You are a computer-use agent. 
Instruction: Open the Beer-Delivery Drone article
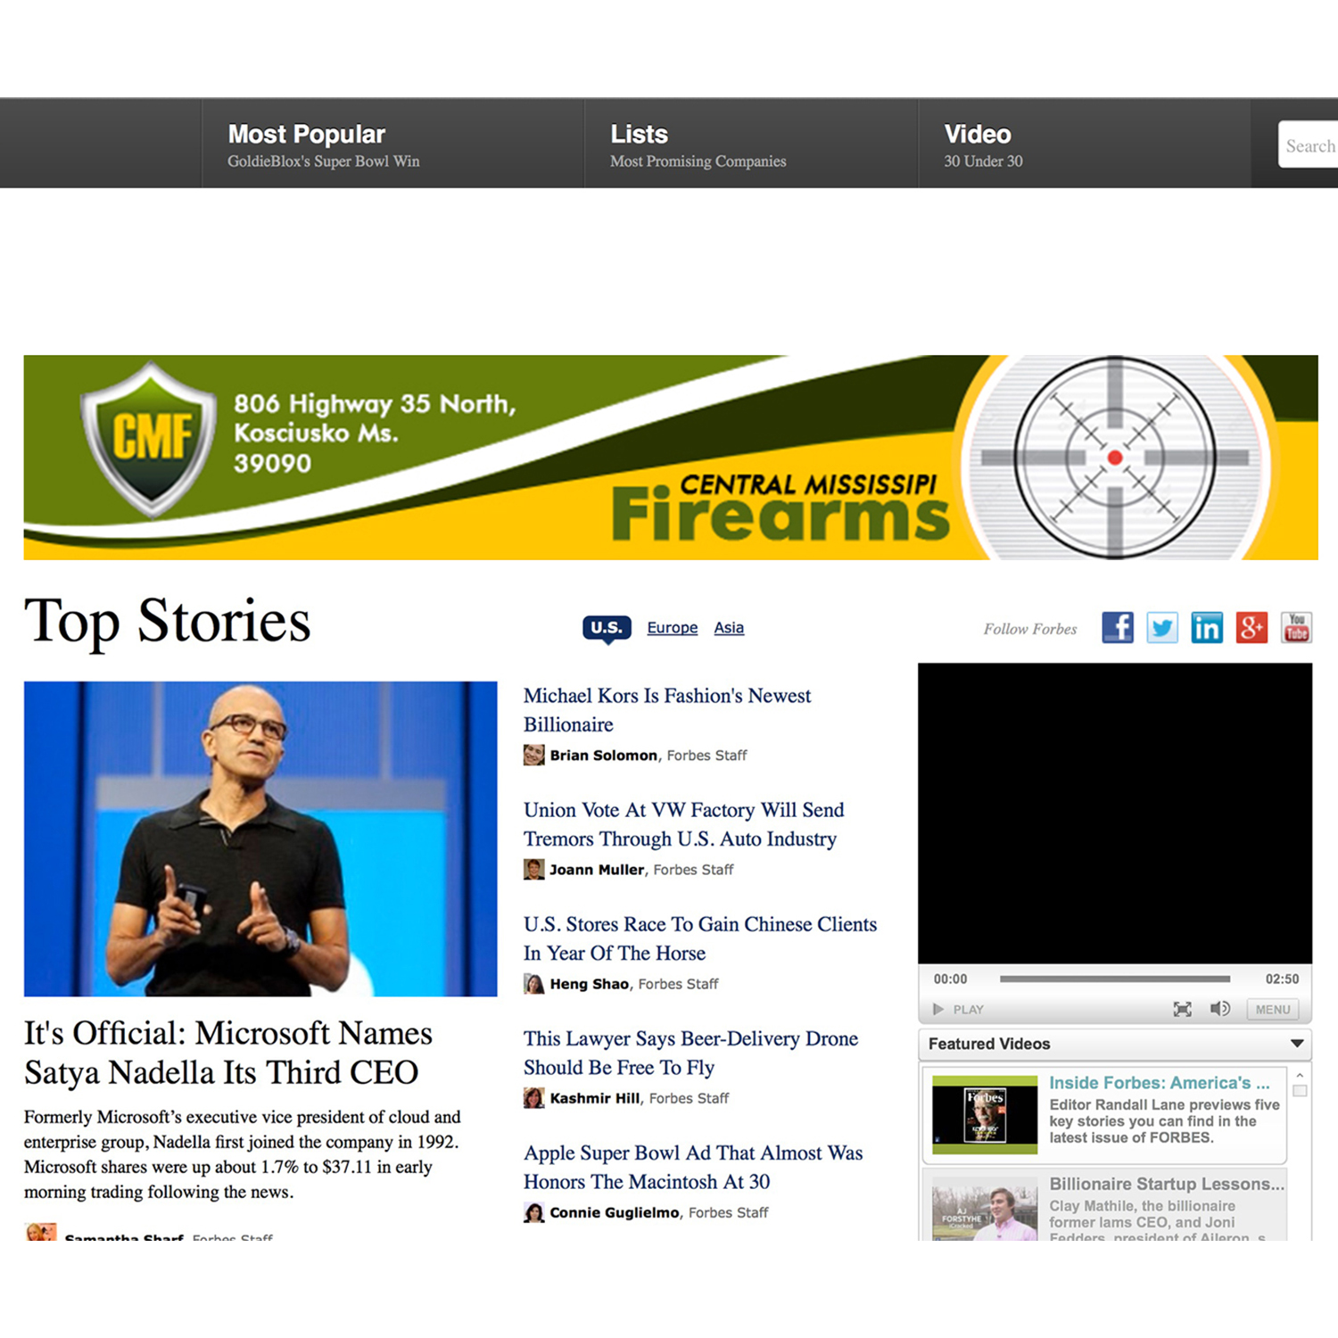690,1053
